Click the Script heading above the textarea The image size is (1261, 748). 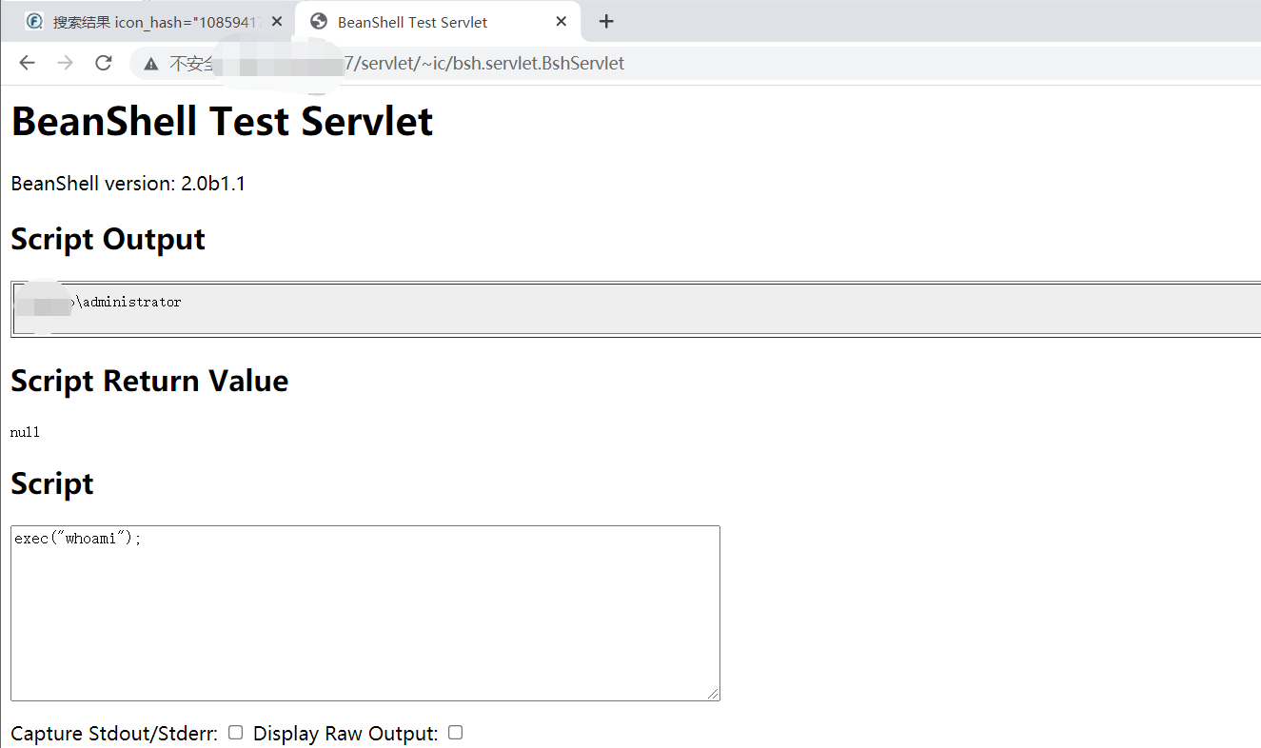click(x=52, y=483)
